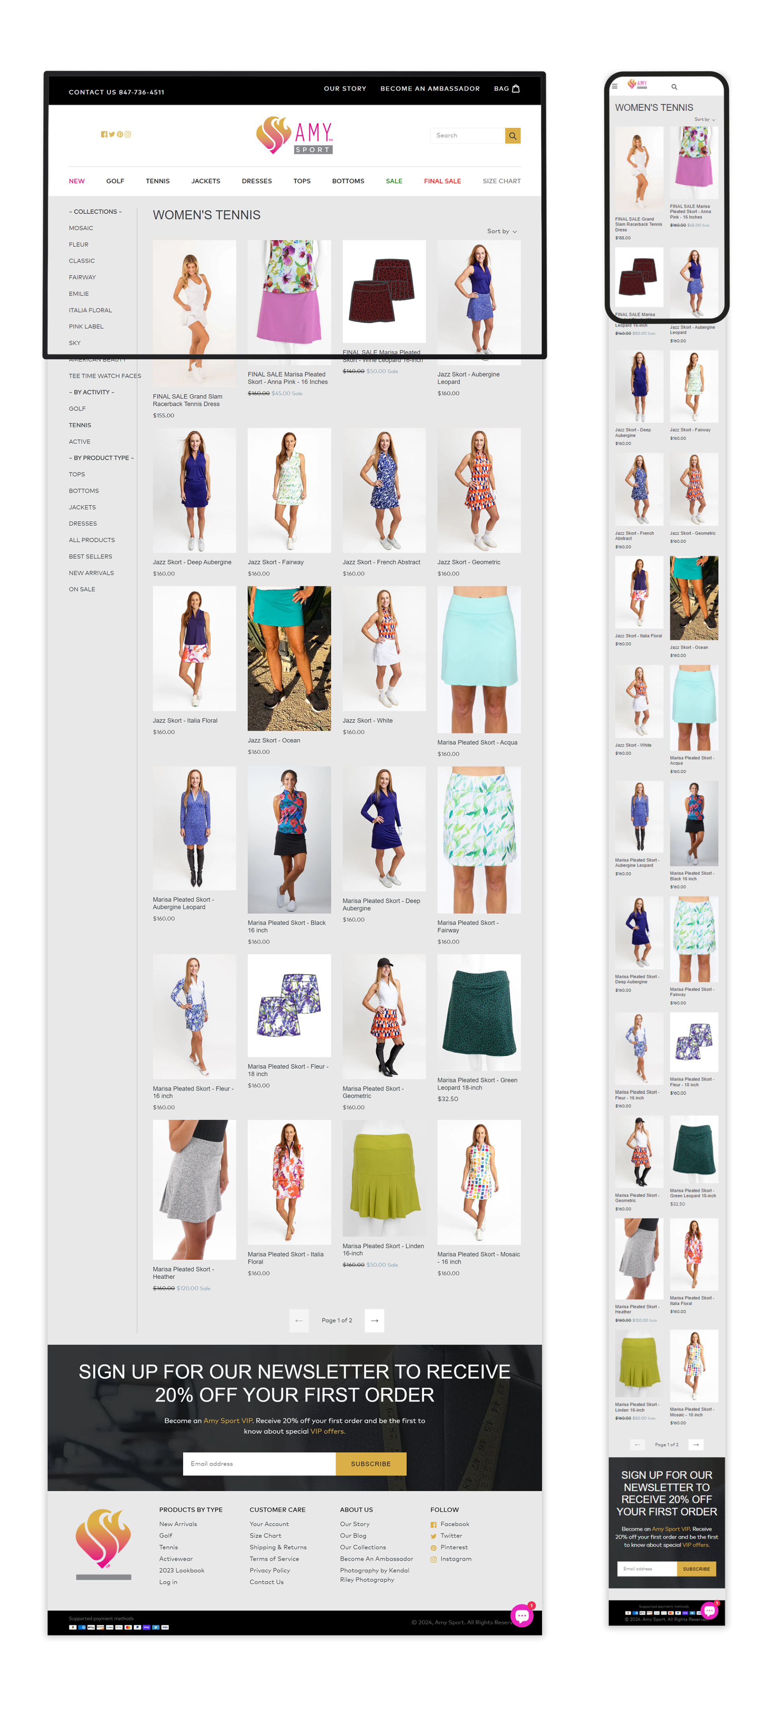Select JACKETS in main navigation

[206, 181]
